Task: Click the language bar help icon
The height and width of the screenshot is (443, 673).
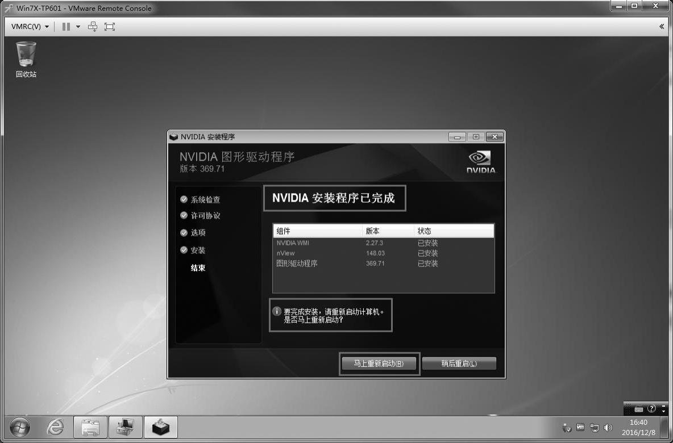Action: (651, 408)
